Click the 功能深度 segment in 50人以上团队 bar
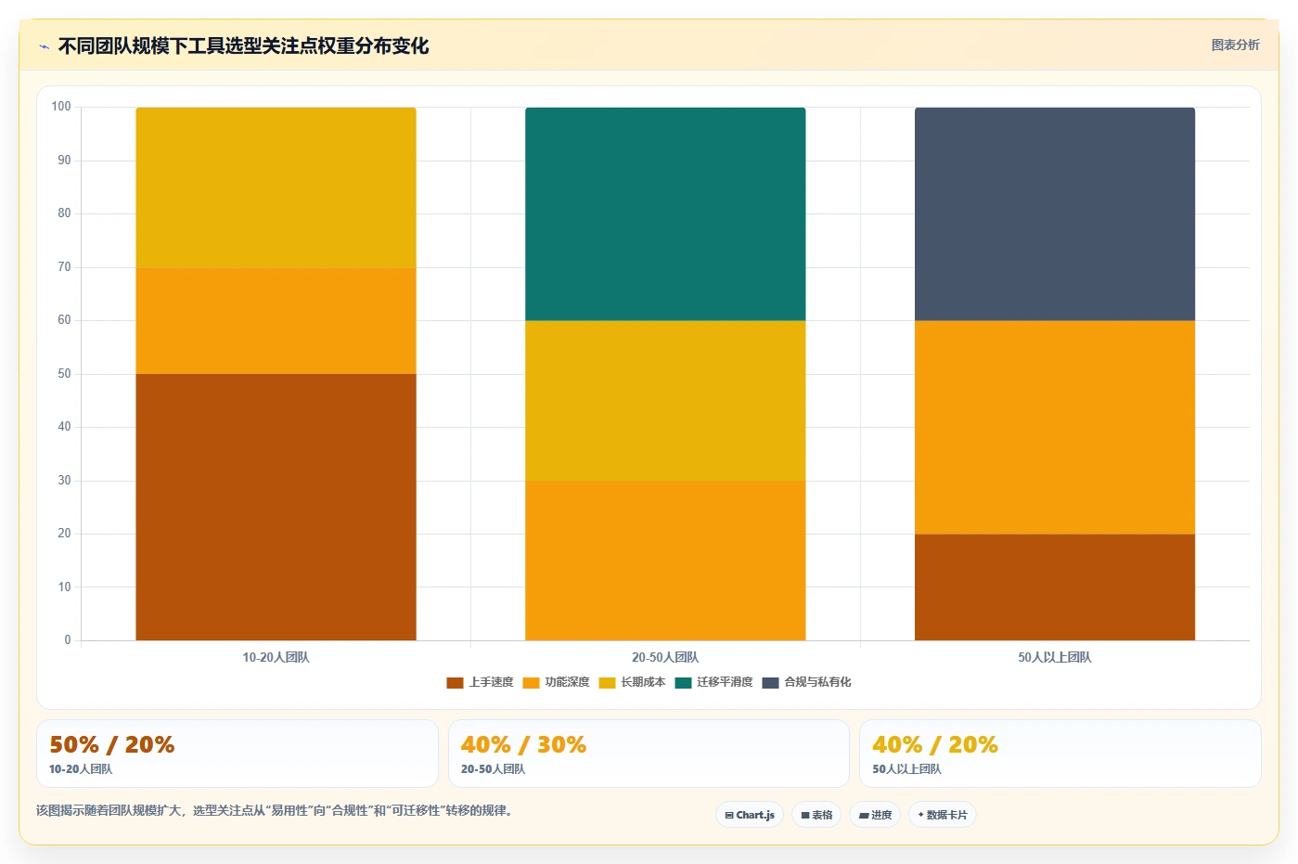Viewport: 1298px width, 864px height. [x=1055, y=428]
